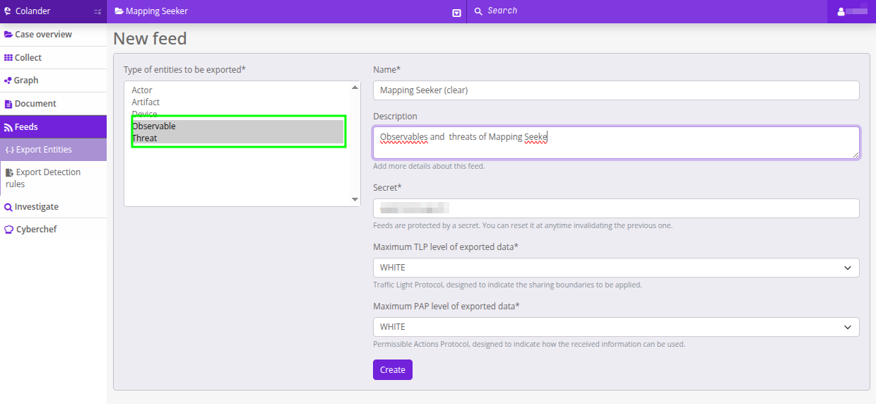The height and width of the screenshot is (404, 876).
Task: Select Artifact entity type option
Action: point(146,102)
